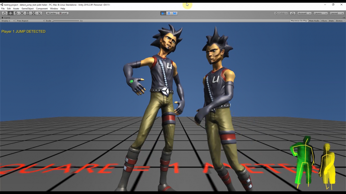Select the Move tool
The width and height of the screenshot is (346, 194).
click(x=10, y=13)
